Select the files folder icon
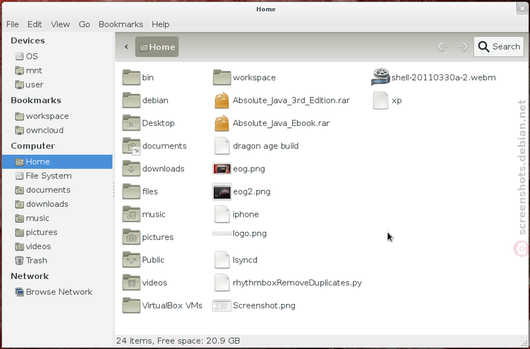Image resolution: width=530 pixels, height=349 pixels. (131, 191)
